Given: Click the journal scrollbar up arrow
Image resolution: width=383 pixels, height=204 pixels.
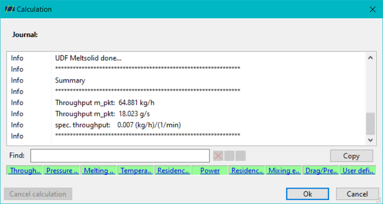Looking at the screenshot, I should [x=370, y=58].
